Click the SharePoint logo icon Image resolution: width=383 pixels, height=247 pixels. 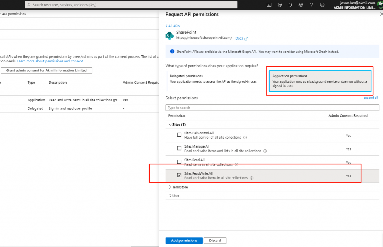(x=169, y=35)
